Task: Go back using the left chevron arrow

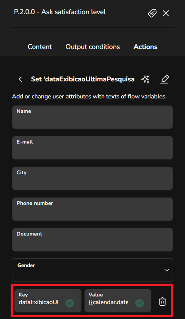Action: click(20, 79)
